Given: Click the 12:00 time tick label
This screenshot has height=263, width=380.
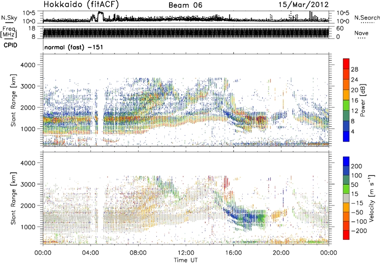Looking at the screenshot, I should [186, 253].
